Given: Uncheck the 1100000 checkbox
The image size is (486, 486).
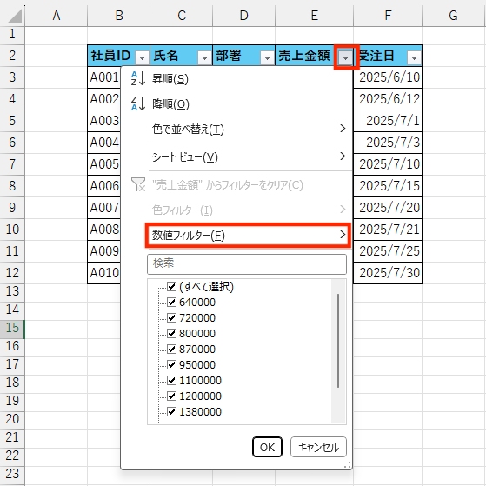Looking at the screenshot, I should click(172, 380).
